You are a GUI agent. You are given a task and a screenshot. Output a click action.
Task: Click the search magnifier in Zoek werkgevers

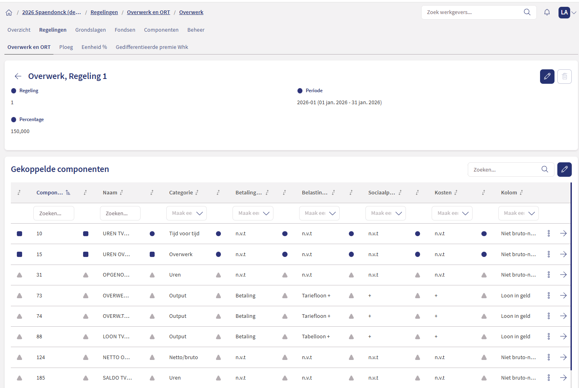[527, 12]
